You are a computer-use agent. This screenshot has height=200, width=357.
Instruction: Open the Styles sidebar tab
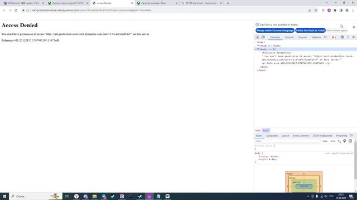click(x=259, y=136)
